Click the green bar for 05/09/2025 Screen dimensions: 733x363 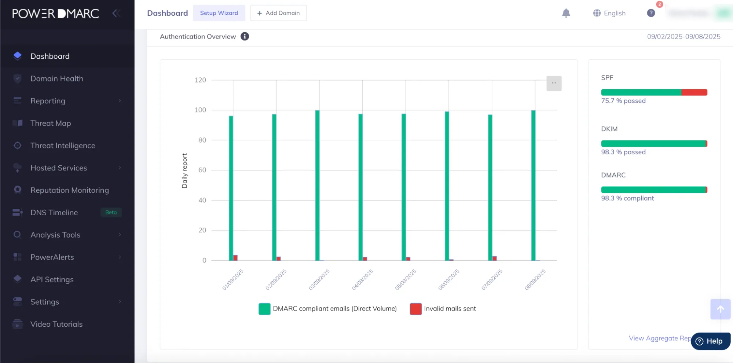[404, 187]
